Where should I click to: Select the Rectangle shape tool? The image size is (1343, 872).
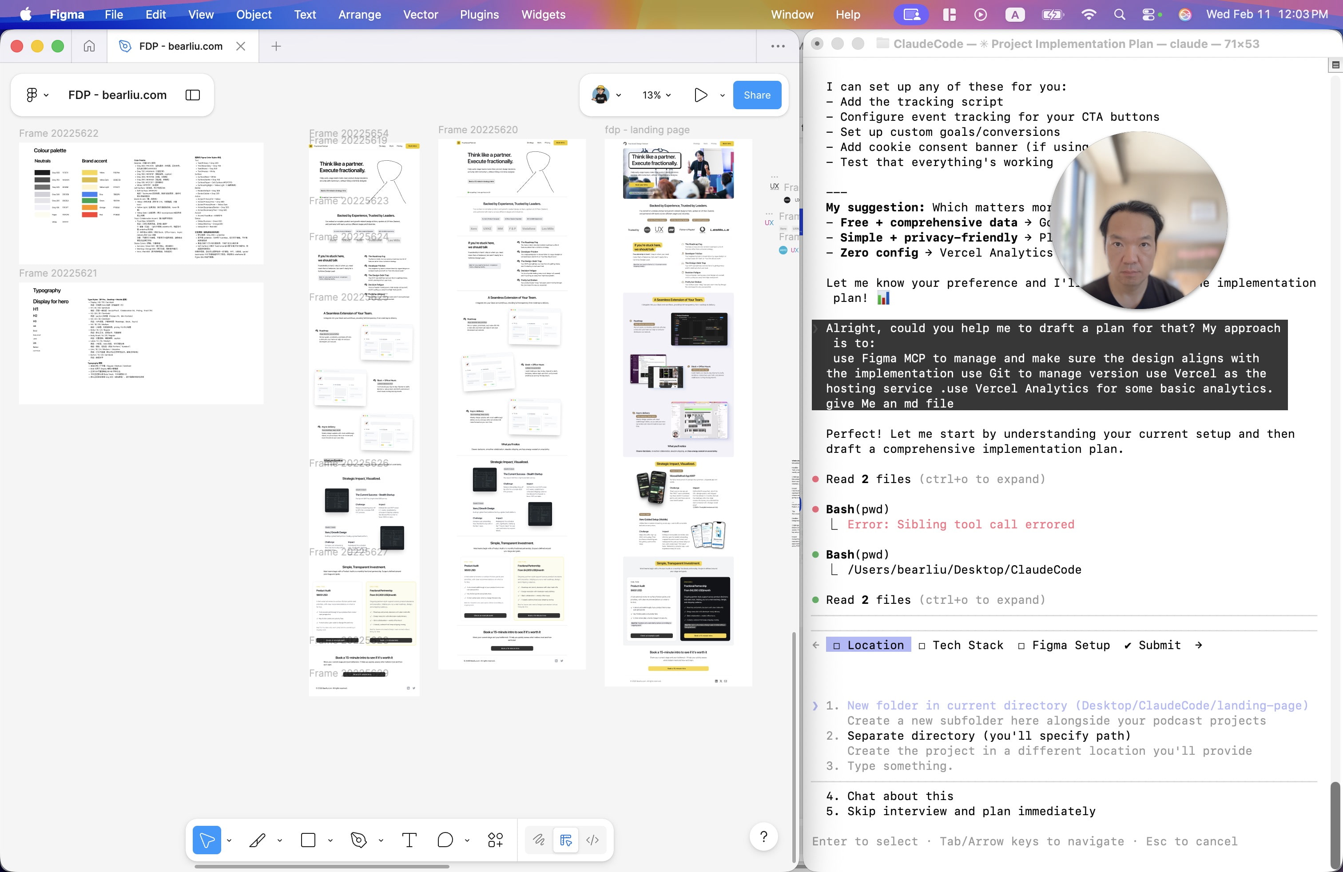click(x=308, y=840)
